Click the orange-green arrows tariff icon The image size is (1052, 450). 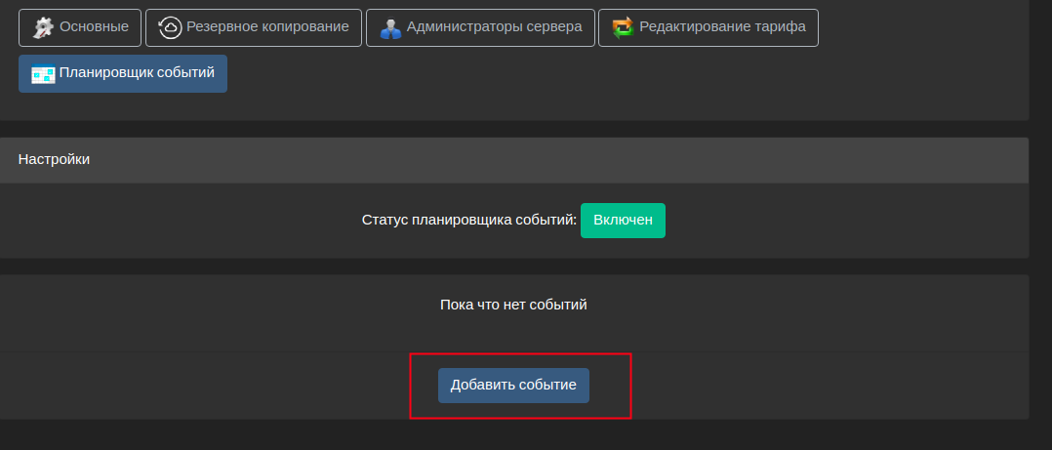coord(623,27)
